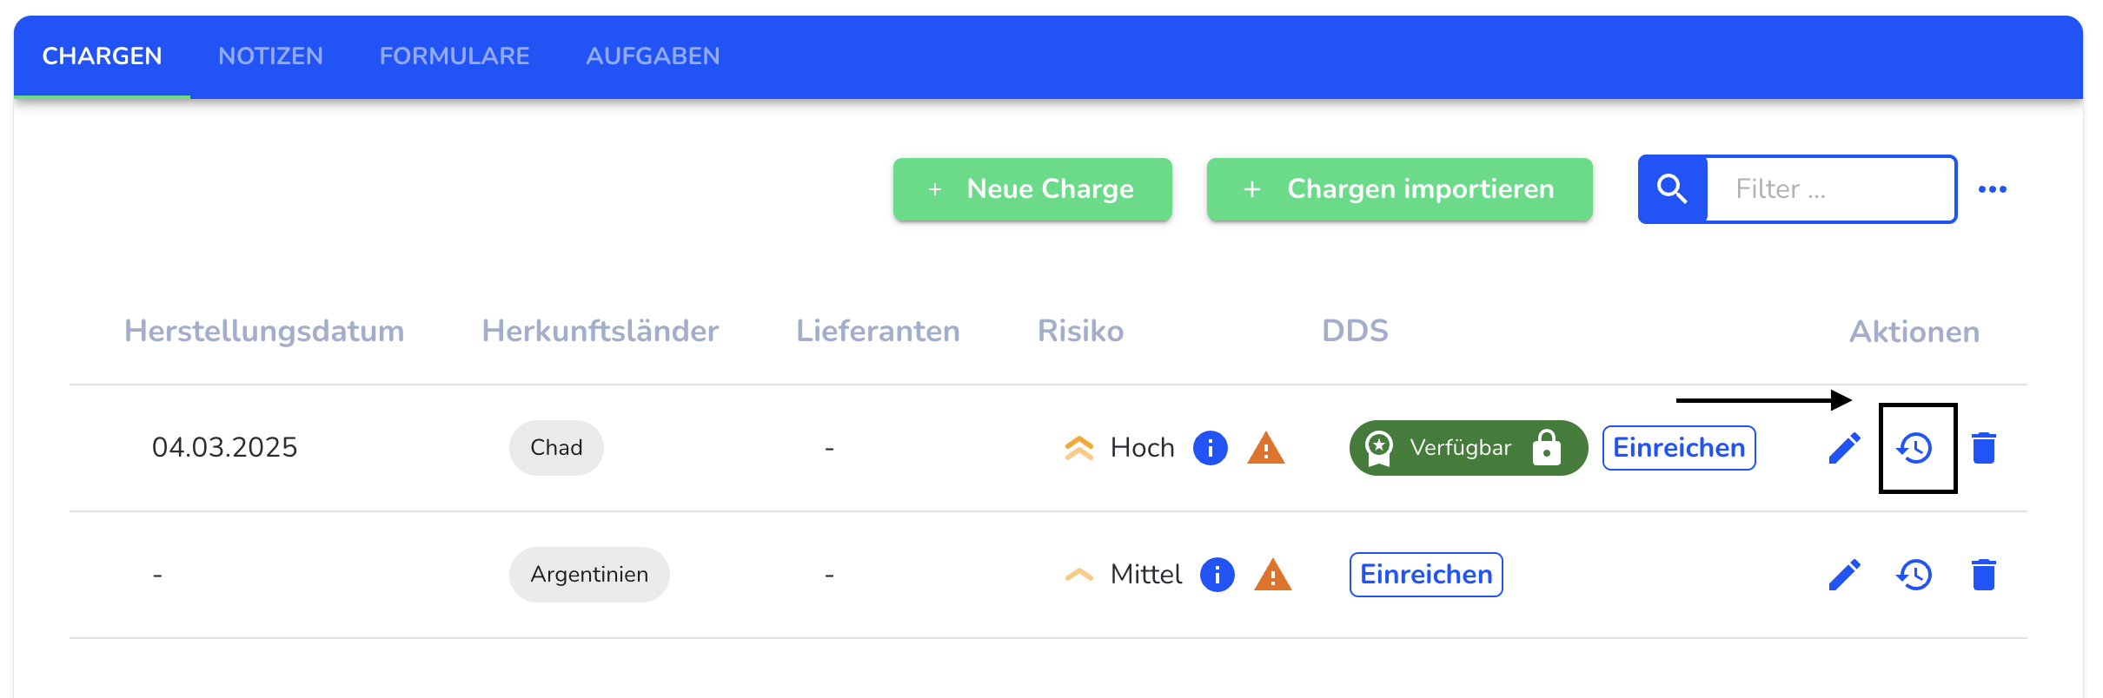Switch to the Formulare tab
2103x698 pixels.
(x=454, y=56)
